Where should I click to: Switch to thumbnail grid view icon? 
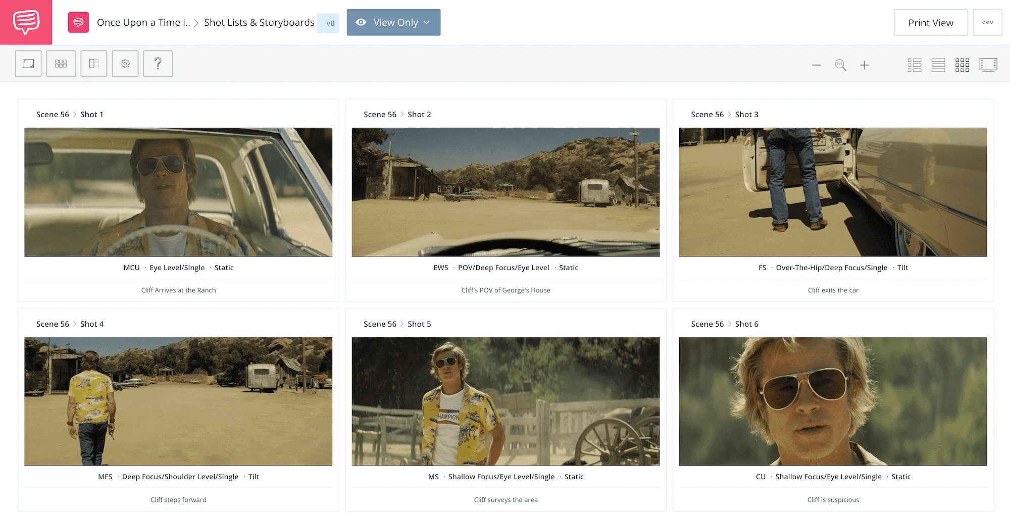point(962,65)
